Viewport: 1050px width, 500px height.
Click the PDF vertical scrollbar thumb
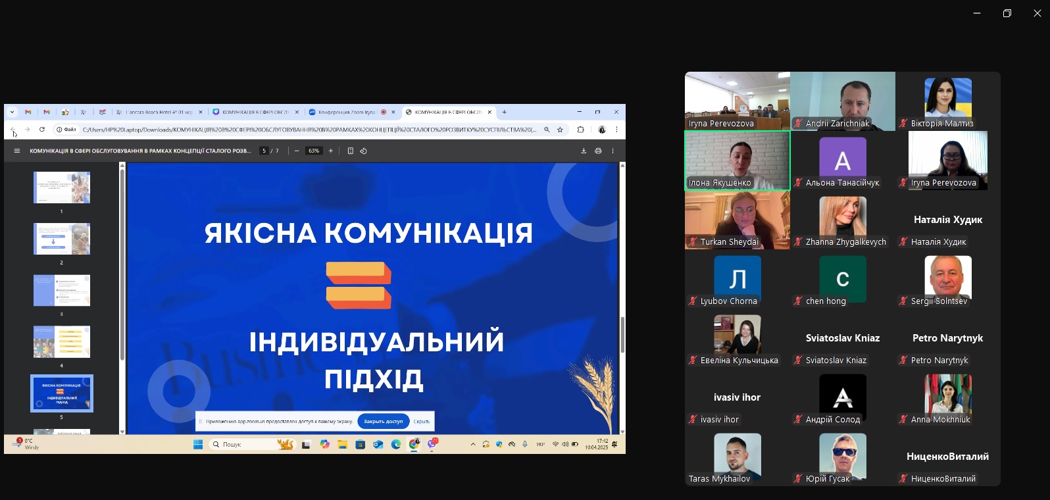pos(622,334)
